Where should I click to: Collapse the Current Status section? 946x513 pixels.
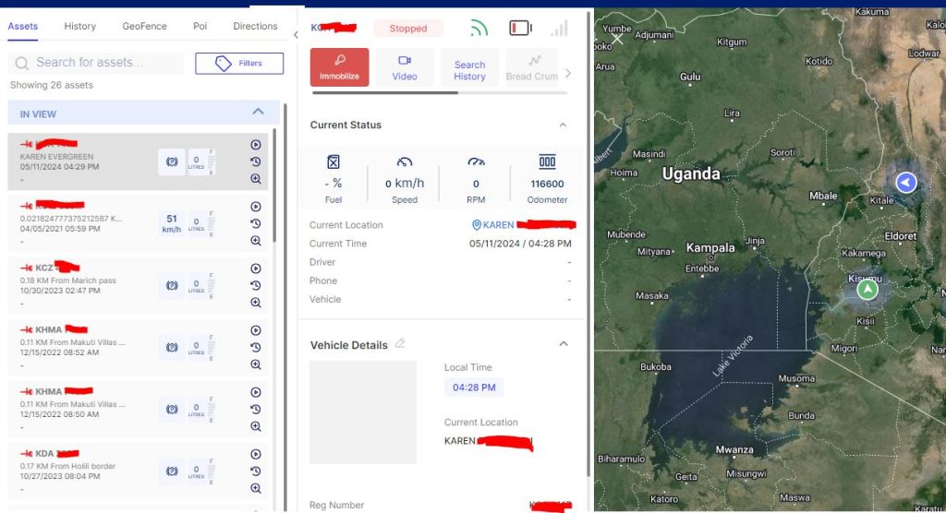click(x=564, y=125)
